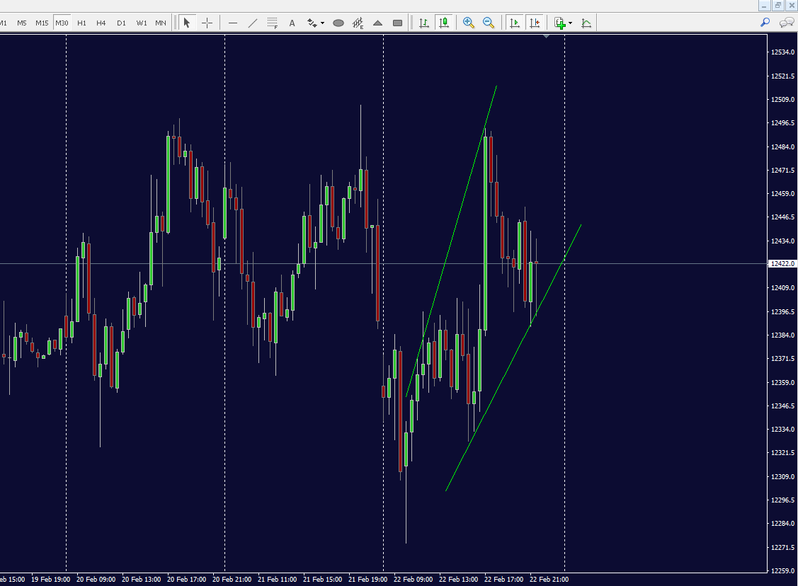Switch to the M15 timeframe
Screen dimensions: 798x586
(x=42, y=23)
